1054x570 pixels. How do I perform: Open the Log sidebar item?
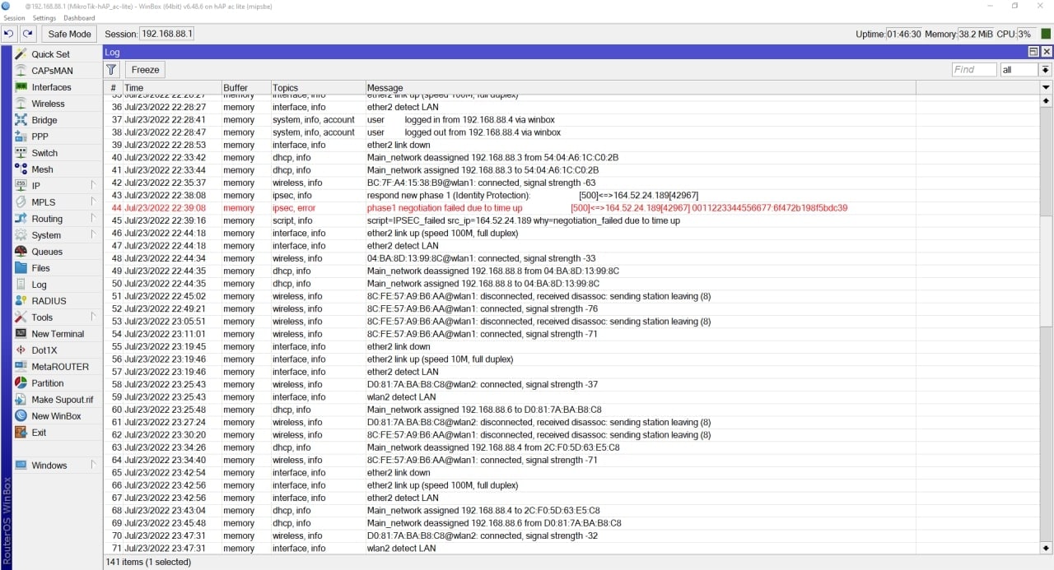(x=39, y=285)
